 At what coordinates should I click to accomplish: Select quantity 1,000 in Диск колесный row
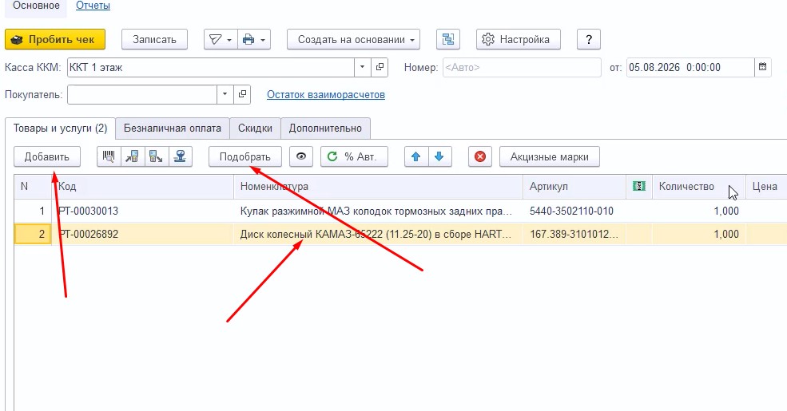click(x=699, y=234)
